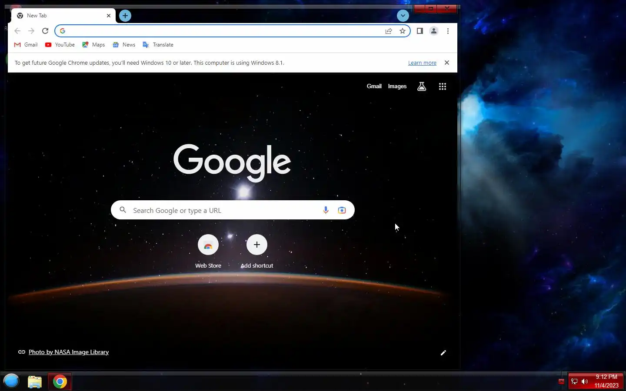Open Gmail bookmark

point(26,45)
